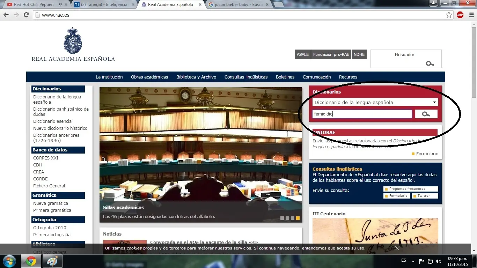Select the fourth slideshow indicator dot
Screen dimensions: 477x268
(x=298, y=218)
